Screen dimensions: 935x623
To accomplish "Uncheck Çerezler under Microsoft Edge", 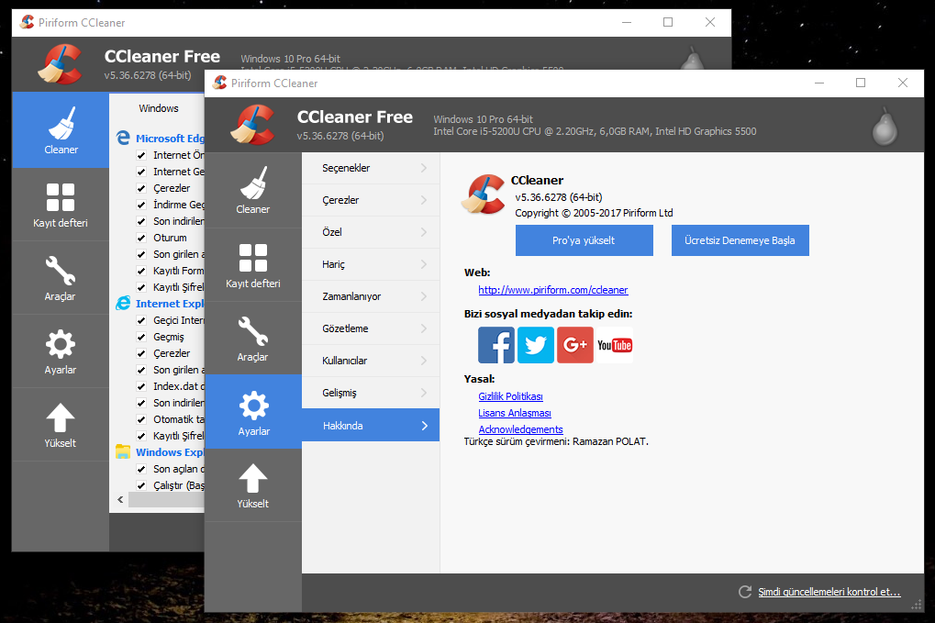I will coord(141,188).
